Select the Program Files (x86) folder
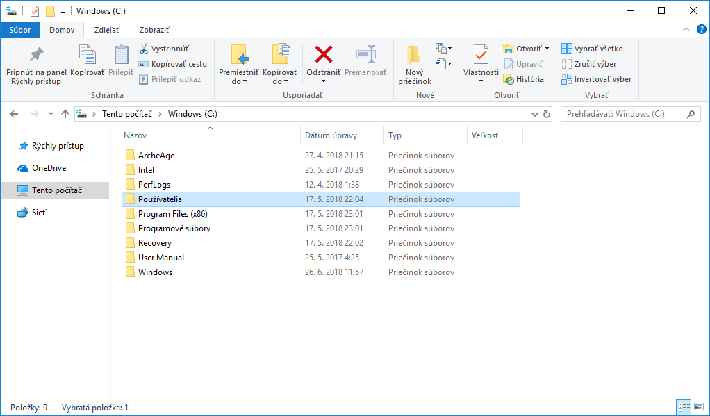Viewport: 710px width, 416px height. tap(172, 214)
